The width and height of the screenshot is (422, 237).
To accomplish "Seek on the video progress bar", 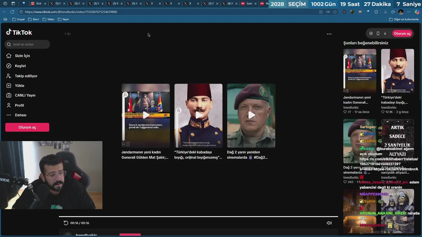I will [198, 217].
